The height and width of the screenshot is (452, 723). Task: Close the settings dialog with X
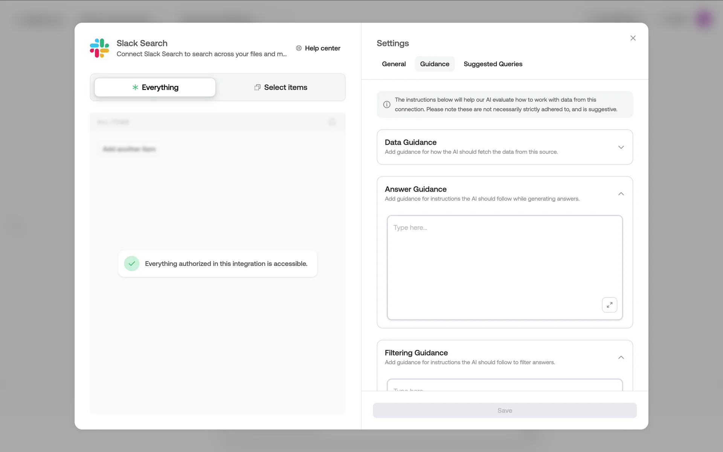tap(633, 38)
